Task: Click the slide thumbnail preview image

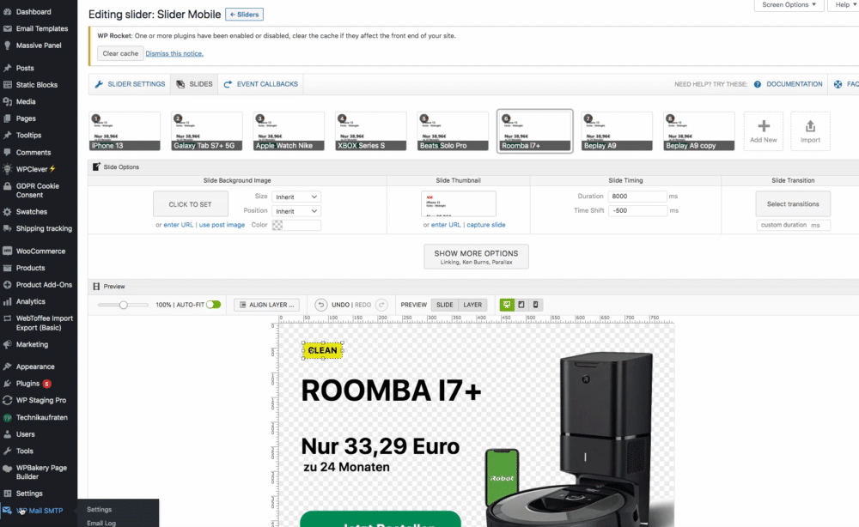Action: (459, 204)
